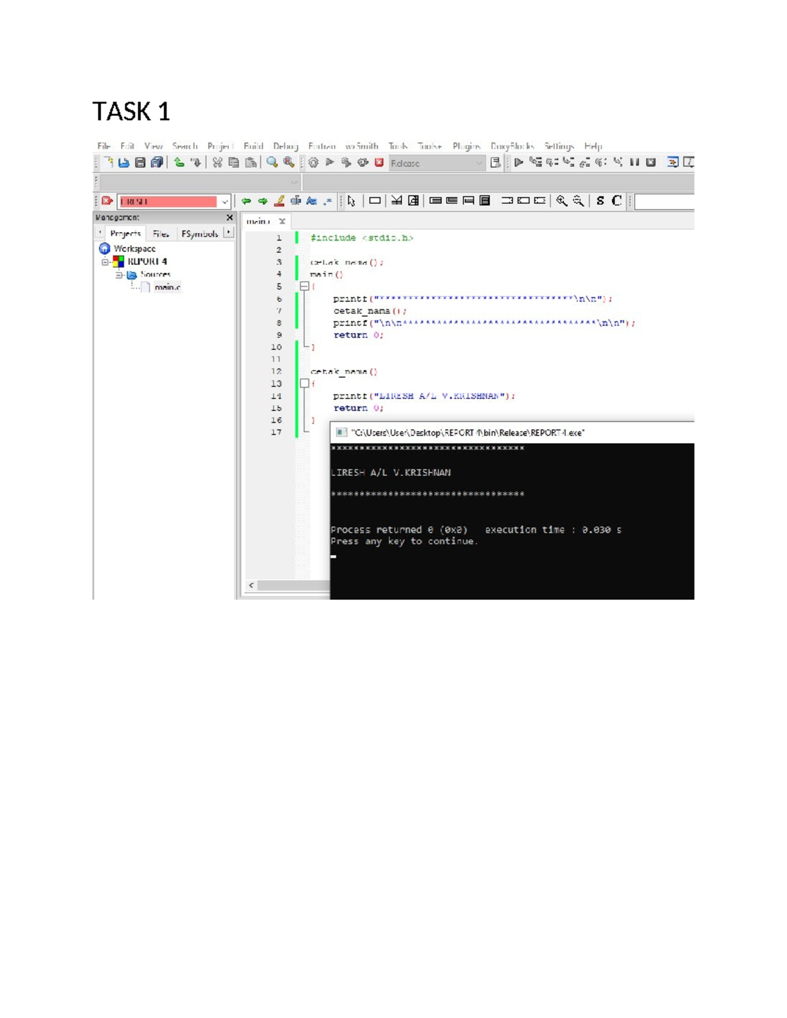Viewport: 787px width, 1018px height.
Task: Start debugging with the debugger play icon
Action: click(519, 163)
